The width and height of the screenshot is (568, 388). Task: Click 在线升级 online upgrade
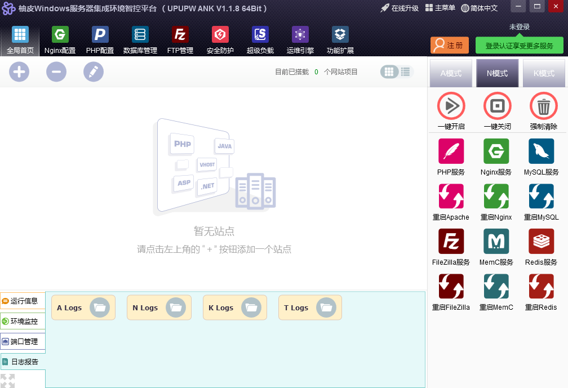point(400,8)
